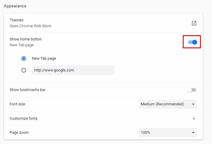The image size is (212, 144).
Task: Click the Page zoom label
Action: click(19, 133)
